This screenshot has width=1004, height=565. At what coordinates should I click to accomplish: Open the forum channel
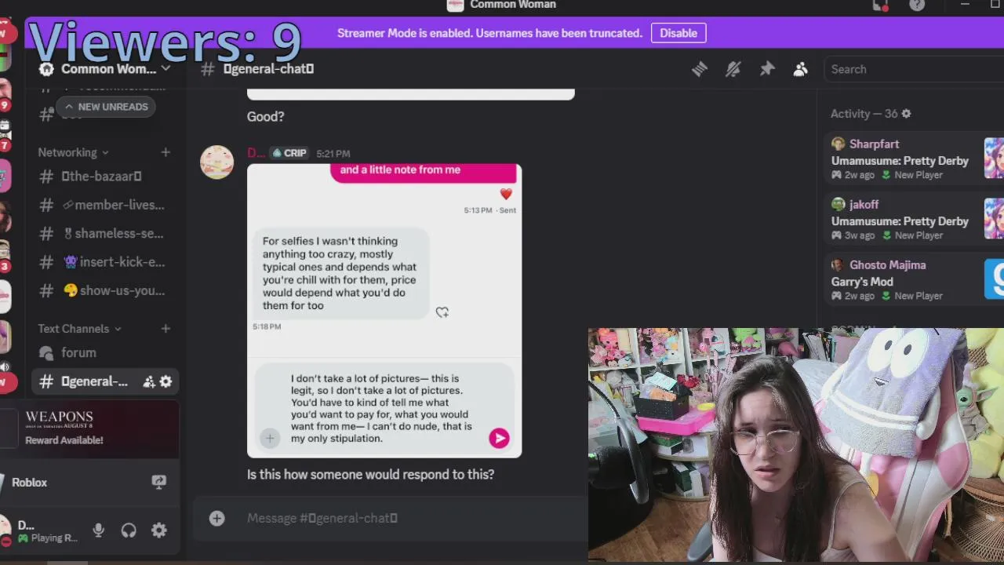(x=105, y=353)
